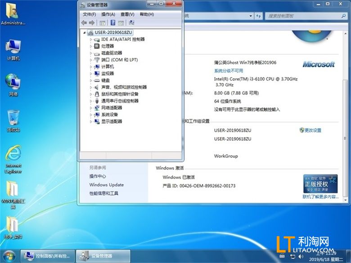Click the taskbar clock and date
This screenshot has width=351, height=263.
pos(326,256)
